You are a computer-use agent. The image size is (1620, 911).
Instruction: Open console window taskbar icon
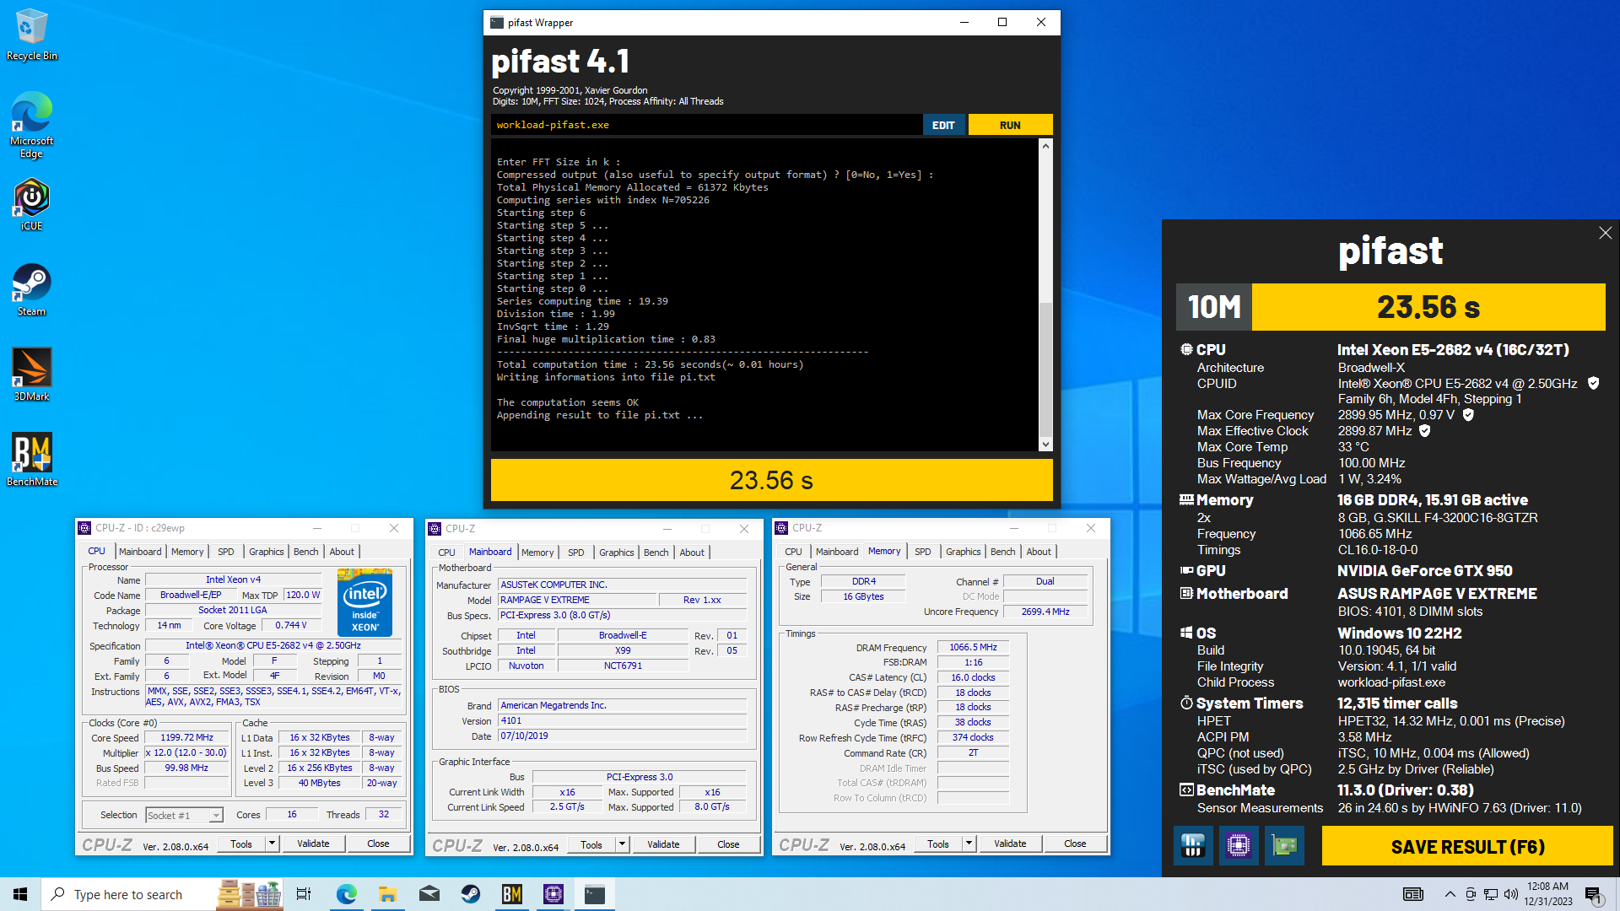click(594, 894)
